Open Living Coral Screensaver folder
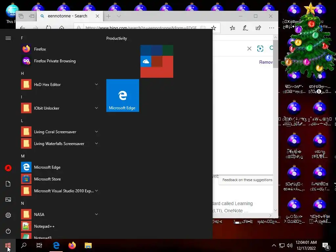The height and width of the screenshot is (252, 336). click(60, 132)
